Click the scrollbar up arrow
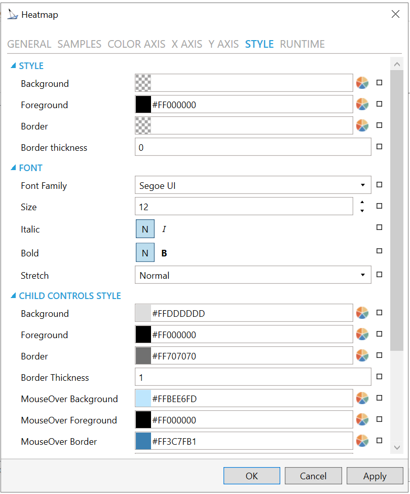Viewport: 410px width, 494px height. coord(397,64)
